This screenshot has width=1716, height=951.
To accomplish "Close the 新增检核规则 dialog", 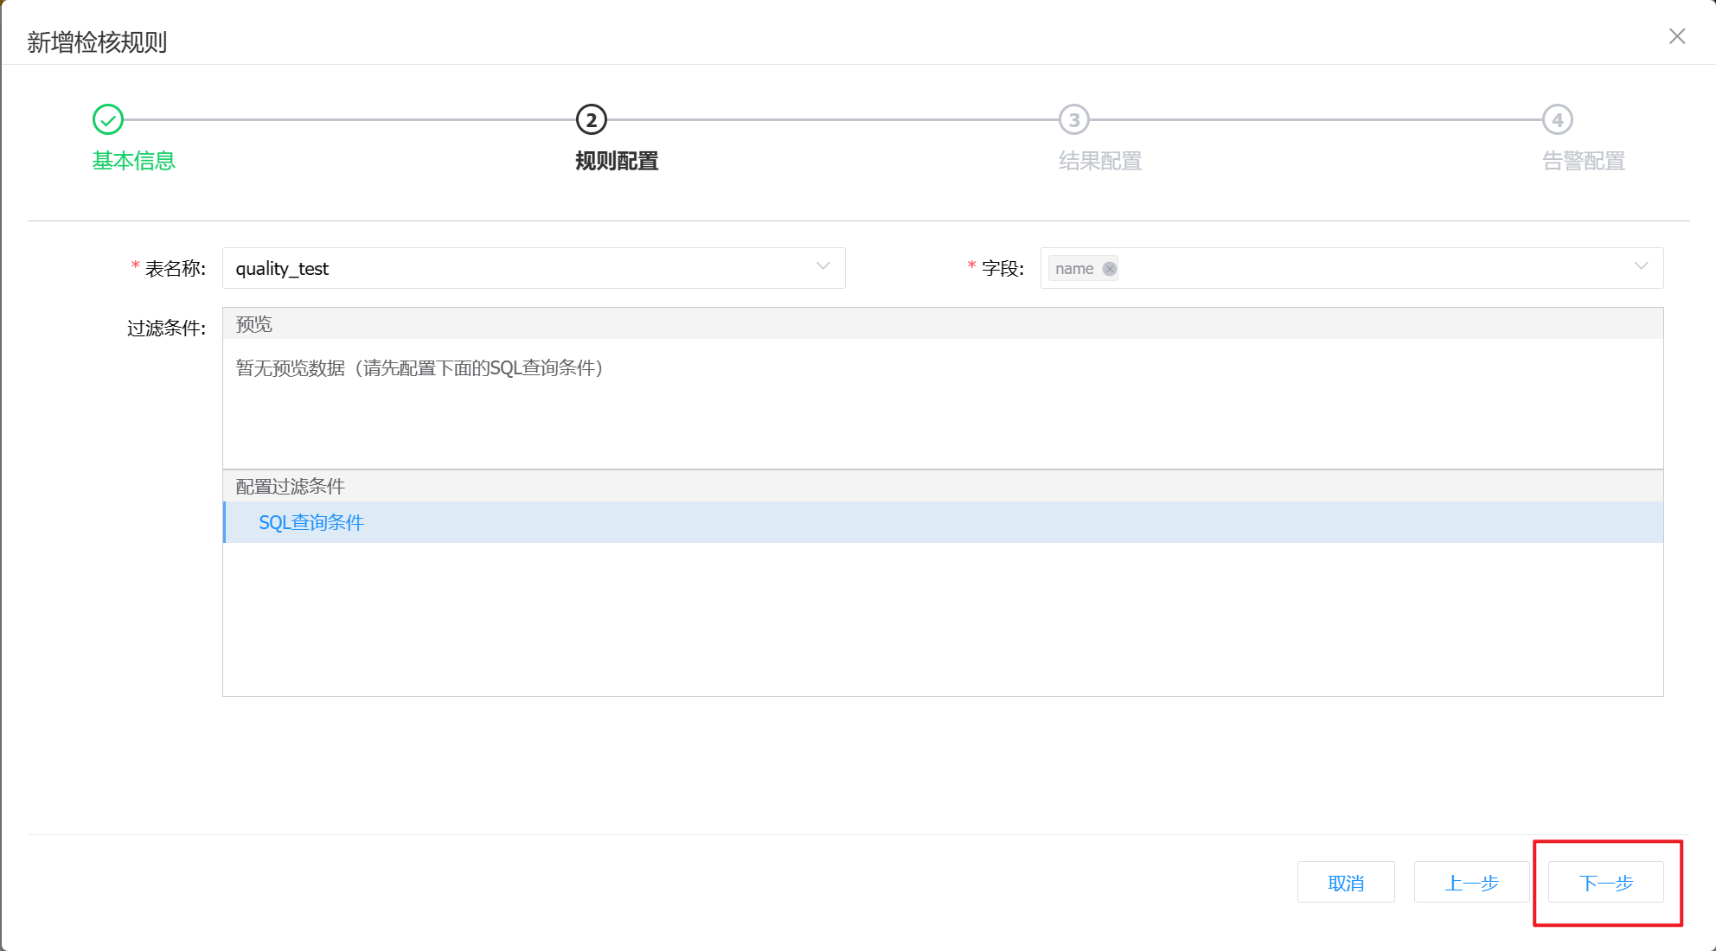I will pyautogui.click(x=1677, y=36).
